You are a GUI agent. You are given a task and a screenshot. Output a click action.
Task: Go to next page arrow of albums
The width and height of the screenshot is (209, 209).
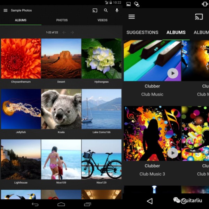tap(72, 32)
